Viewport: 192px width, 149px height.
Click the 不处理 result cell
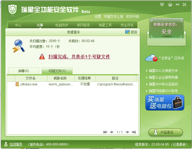(x=85, y=84)
